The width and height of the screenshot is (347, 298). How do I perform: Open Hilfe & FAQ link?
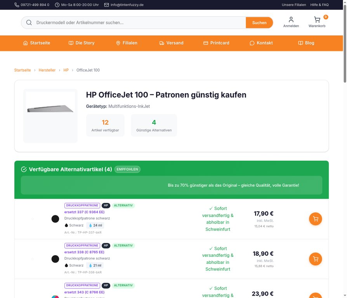[x=319, y=5]
